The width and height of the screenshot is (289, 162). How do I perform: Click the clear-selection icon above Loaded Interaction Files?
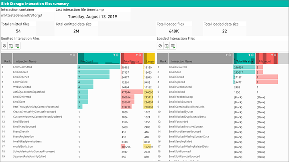[x=160, y=46]
